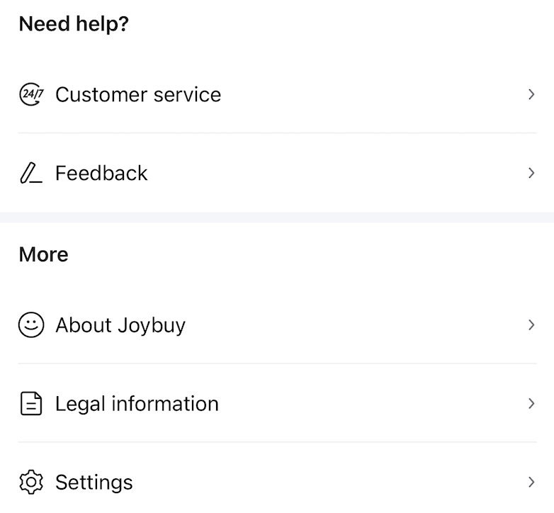Click the divider line between Legal information and Settings

click(x=277, y=442)
